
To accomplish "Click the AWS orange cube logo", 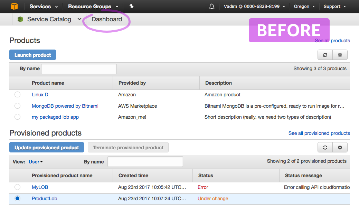I will pos(14,6).
